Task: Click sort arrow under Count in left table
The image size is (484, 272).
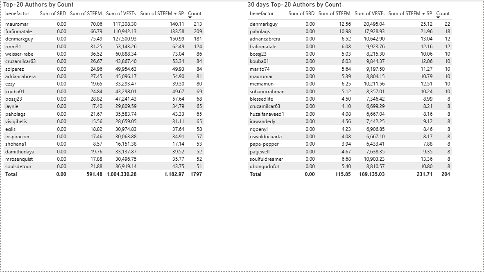Action: coord(190,18)
